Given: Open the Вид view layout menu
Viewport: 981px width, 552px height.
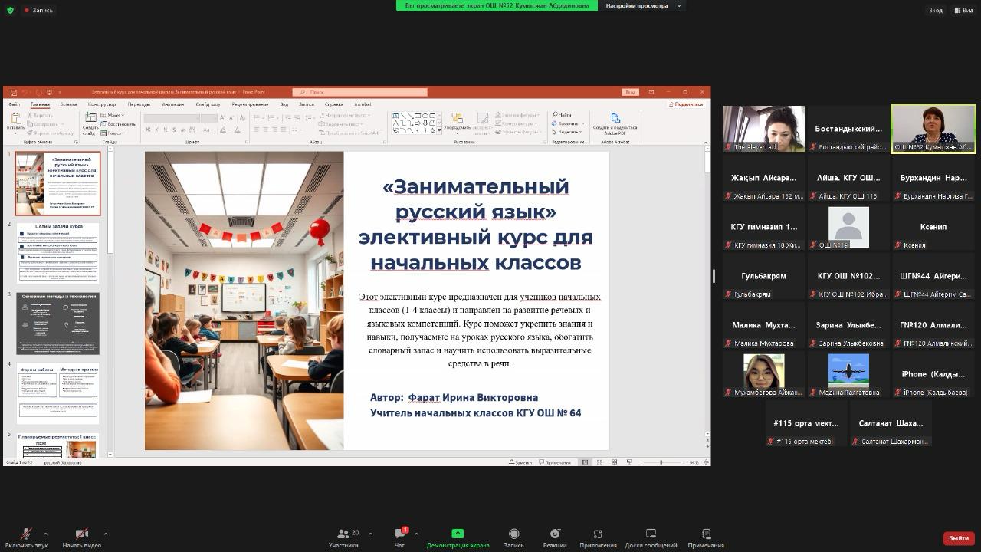Looking at the screenshot, I should (x=963, y=10).
